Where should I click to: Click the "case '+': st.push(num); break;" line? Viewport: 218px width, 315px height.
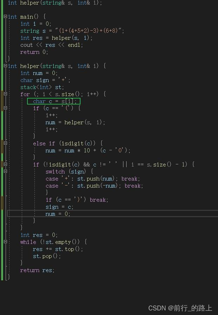[x=93, y=178]
